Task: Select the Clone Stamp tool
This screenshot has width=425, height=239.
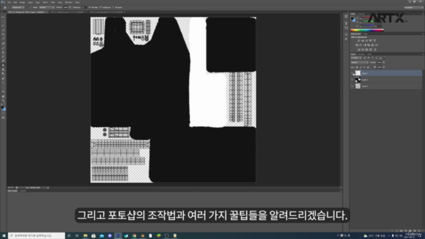Action: (x=3, y=52)
